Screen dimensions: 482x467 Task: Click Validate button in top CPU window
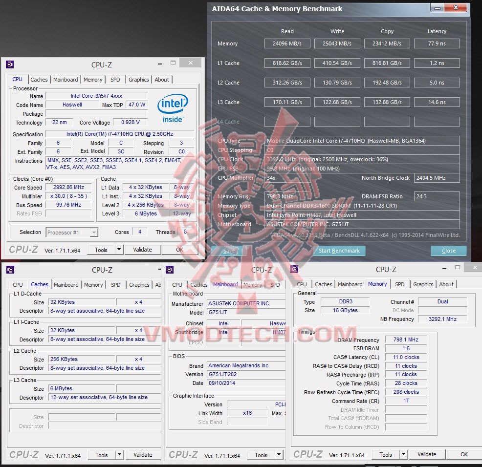[x=142, y=250]
